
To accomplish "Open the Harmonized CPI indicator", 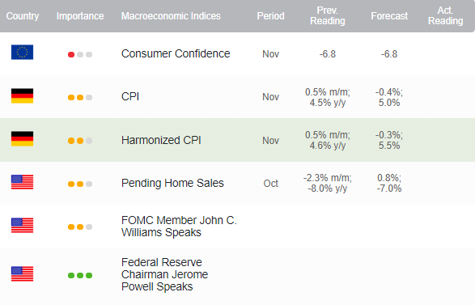I will (161, 140).
